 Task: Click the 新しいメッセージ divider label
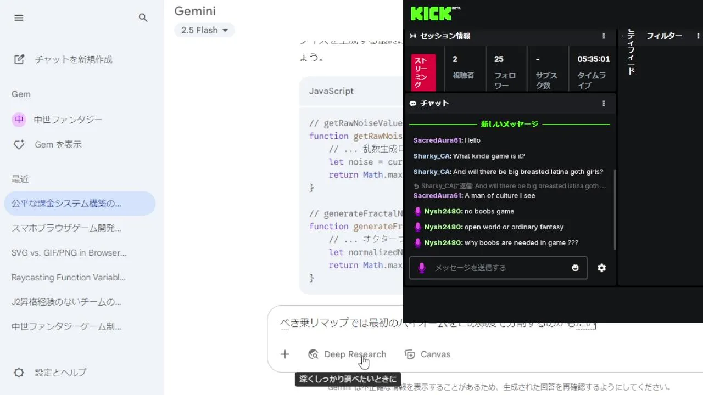[509, 125]
